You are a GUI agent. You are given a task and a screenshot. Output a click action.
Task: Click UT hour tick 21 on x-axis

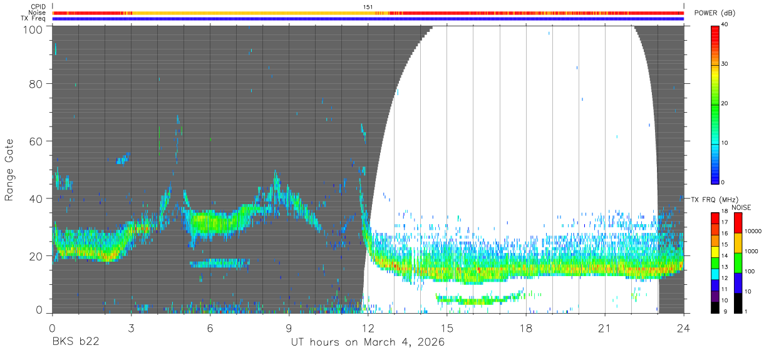[x=605, y=327]
